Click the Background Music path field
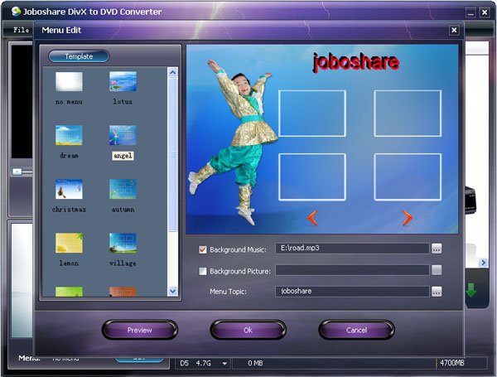 352,249
